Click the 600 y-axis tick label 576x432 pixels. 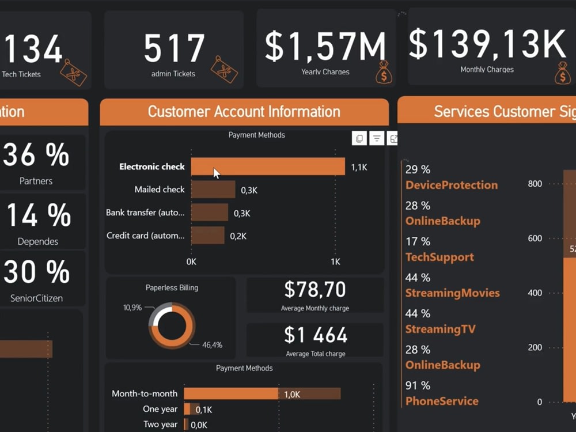click(535, 238)
